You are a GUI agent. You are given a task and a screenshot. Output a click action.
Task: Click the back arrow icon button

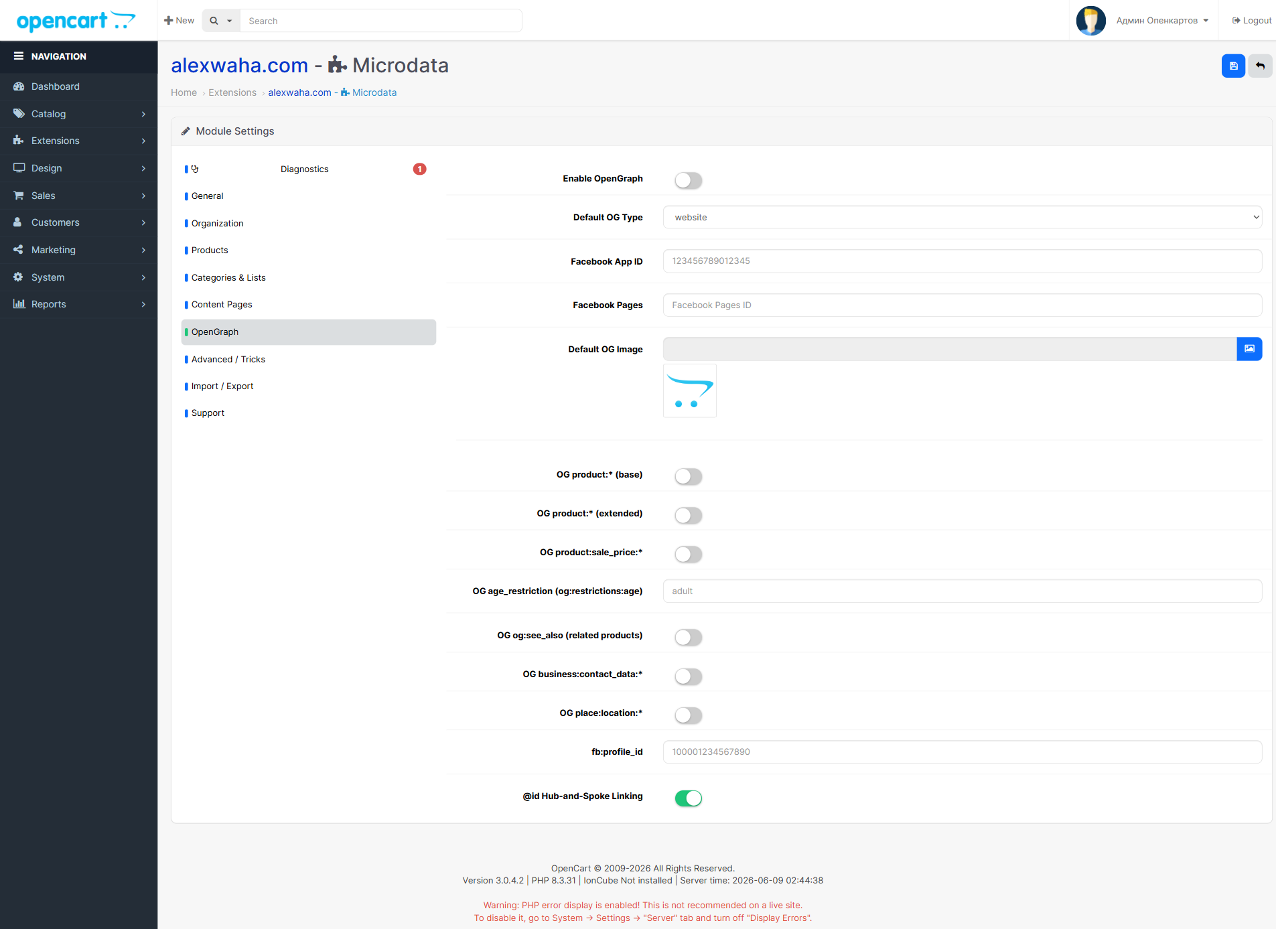pyautogui.click(x=1260, y=66)
